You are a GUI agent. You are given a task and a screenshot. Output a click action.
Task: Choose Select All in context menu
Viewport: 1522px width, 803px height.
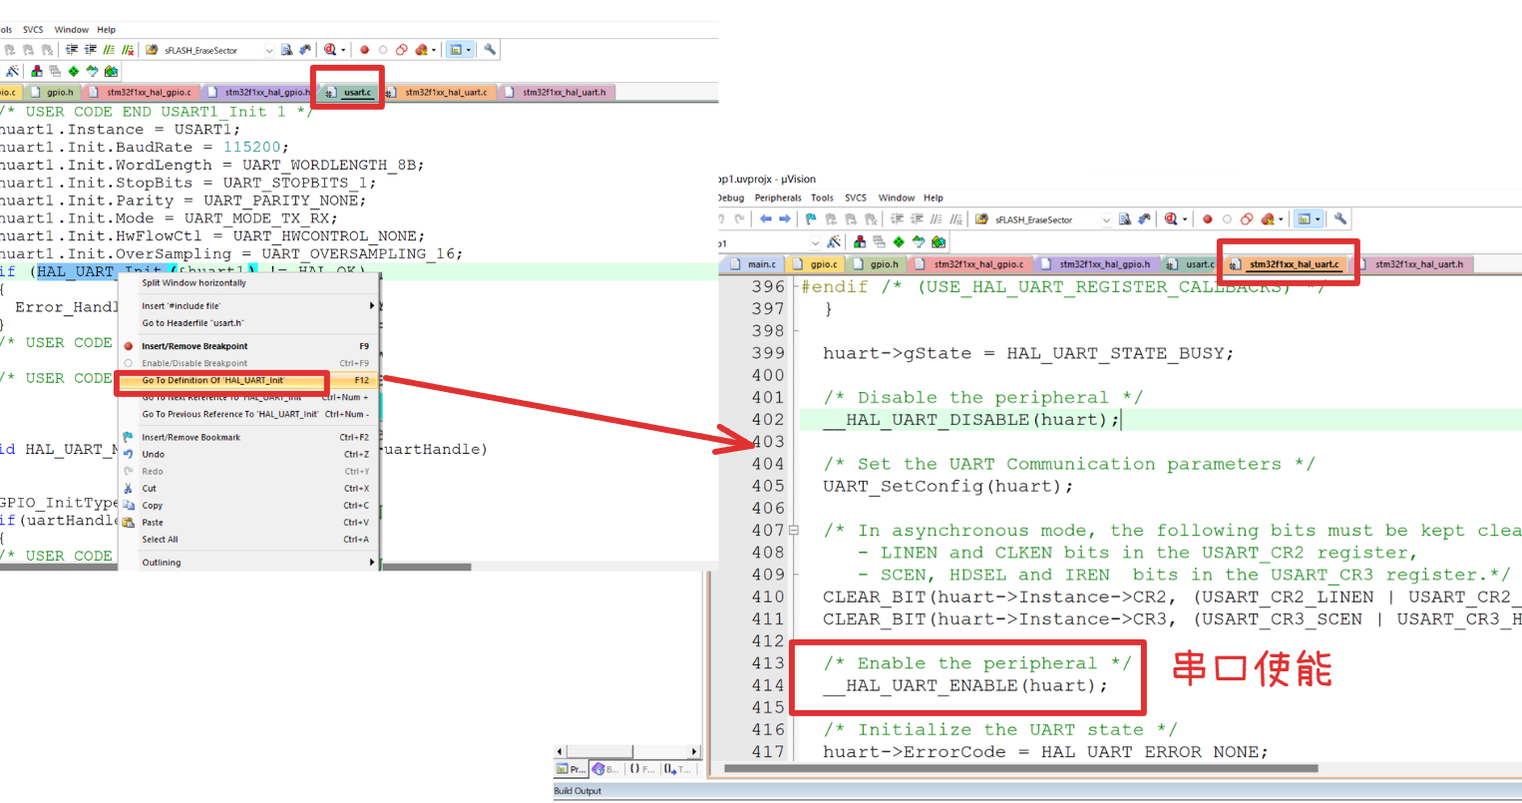pyautogui.click(x=247, y=540)
